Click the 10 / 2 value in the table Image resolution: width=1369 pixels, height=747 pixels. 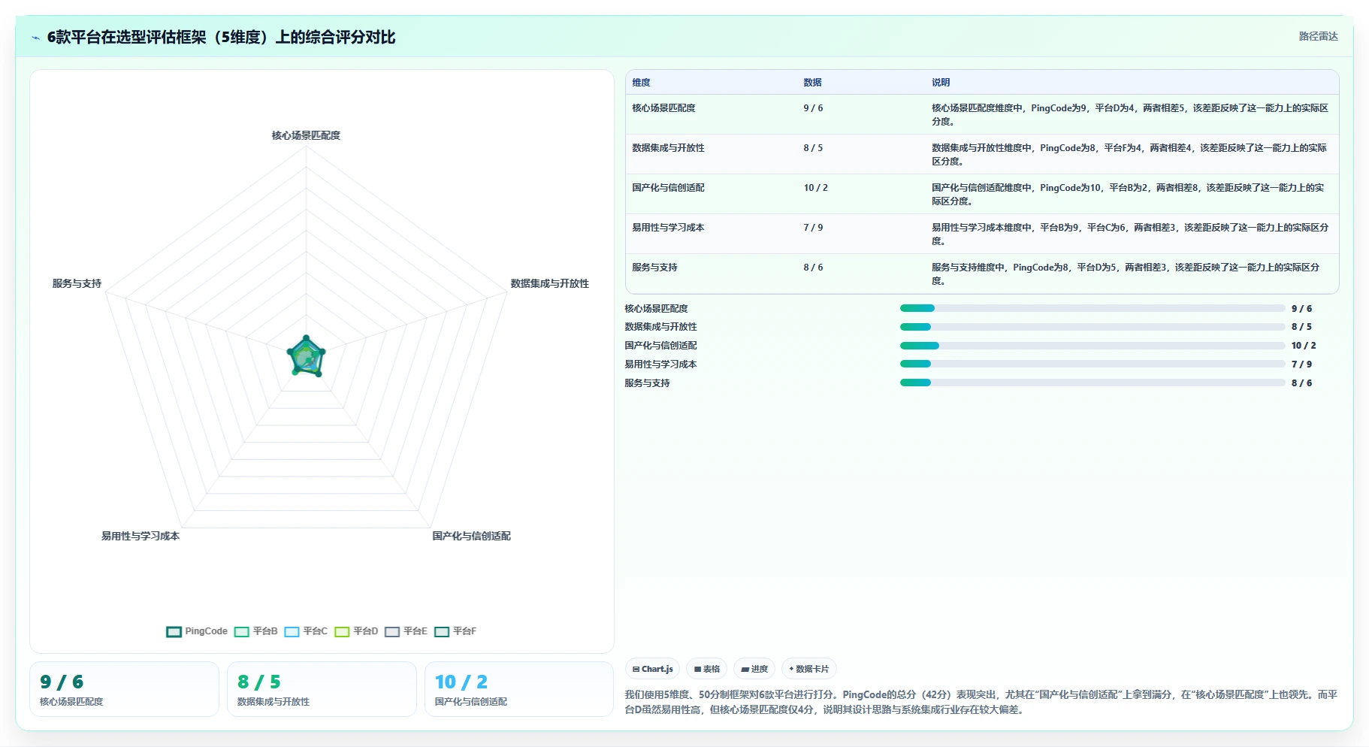pyautogui.click(x=815, y=188)
